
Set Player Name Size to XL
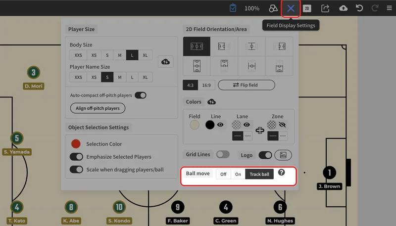coord(145,77)
